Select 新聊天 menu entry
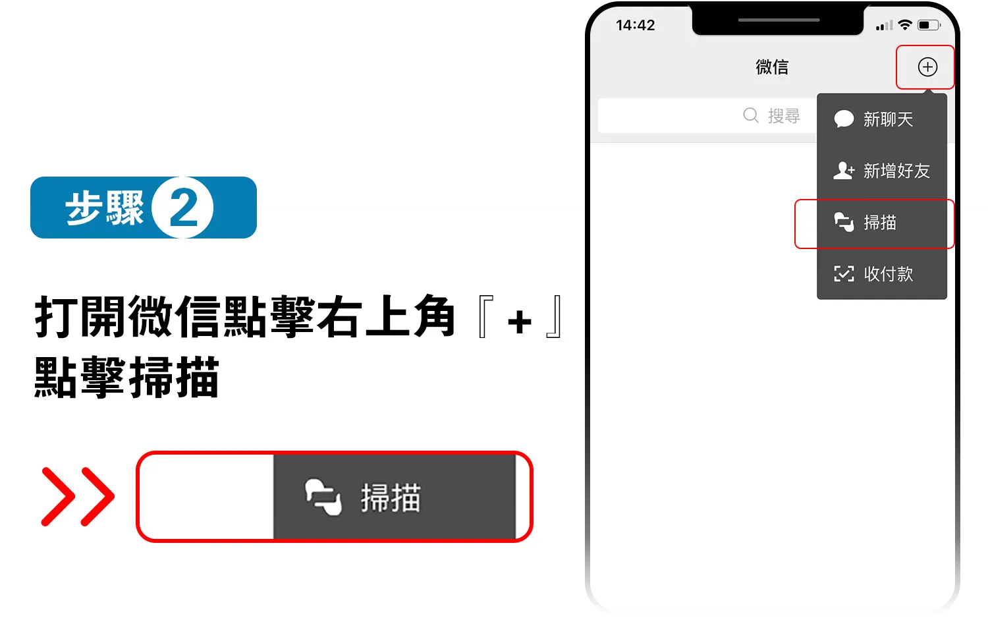Image resolution: width=988 pixels, height=618 pixels. click(882, 119)
